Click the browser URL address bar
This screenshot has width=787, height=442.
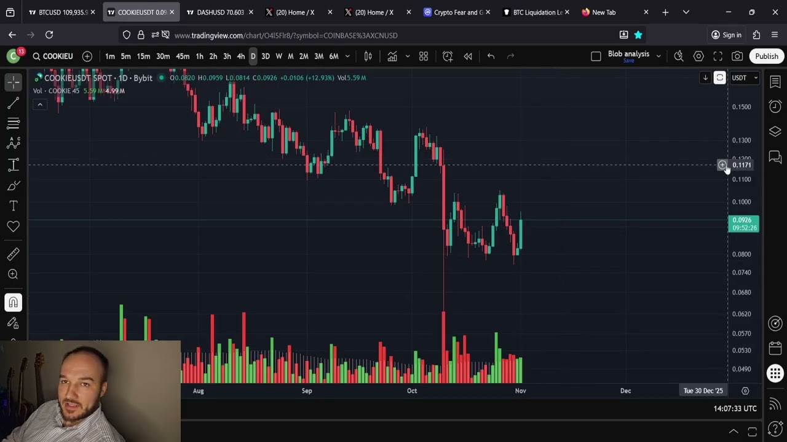pyautogui.click(x=393, y=35)
